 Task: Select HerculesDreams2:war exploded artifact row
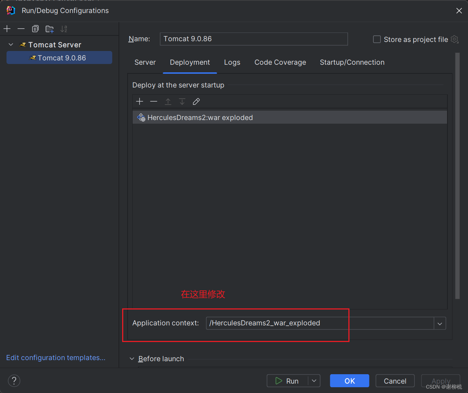[x=290, y=118]
